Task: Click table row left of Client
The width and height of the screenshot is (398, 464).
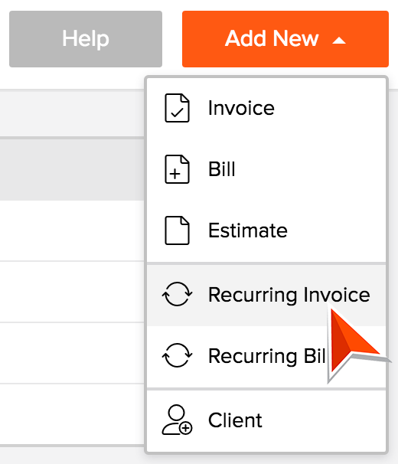Action: (x=72, y=414)
